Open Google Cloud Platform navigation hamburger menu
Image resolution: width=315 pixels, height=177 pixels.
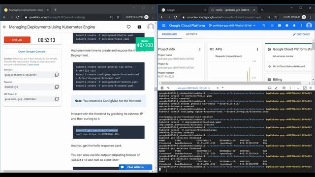coord(163,26)
